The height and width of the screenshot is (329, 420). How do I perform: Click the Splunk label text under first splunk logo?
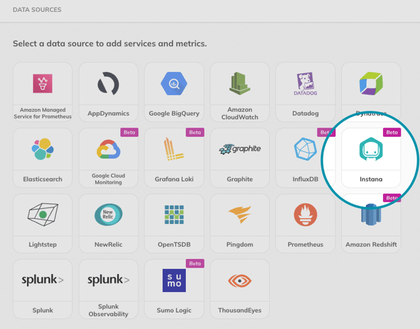42,311
